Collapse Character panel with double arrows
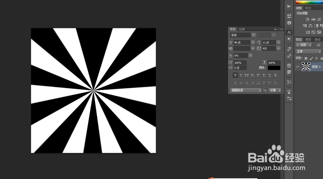 click(x=276, y=29)
